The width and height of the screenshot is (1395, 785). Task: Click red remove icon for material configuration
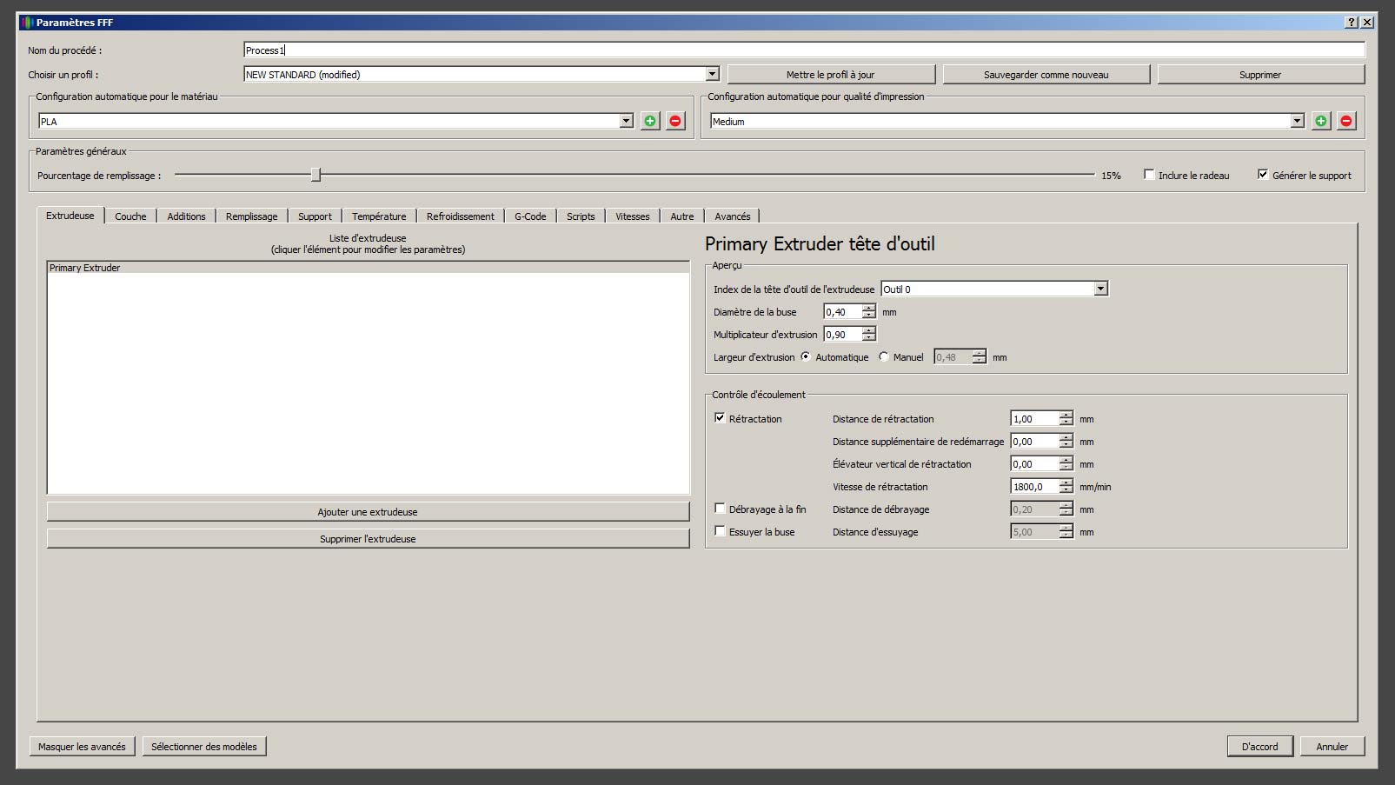click(x=675, y=121)
